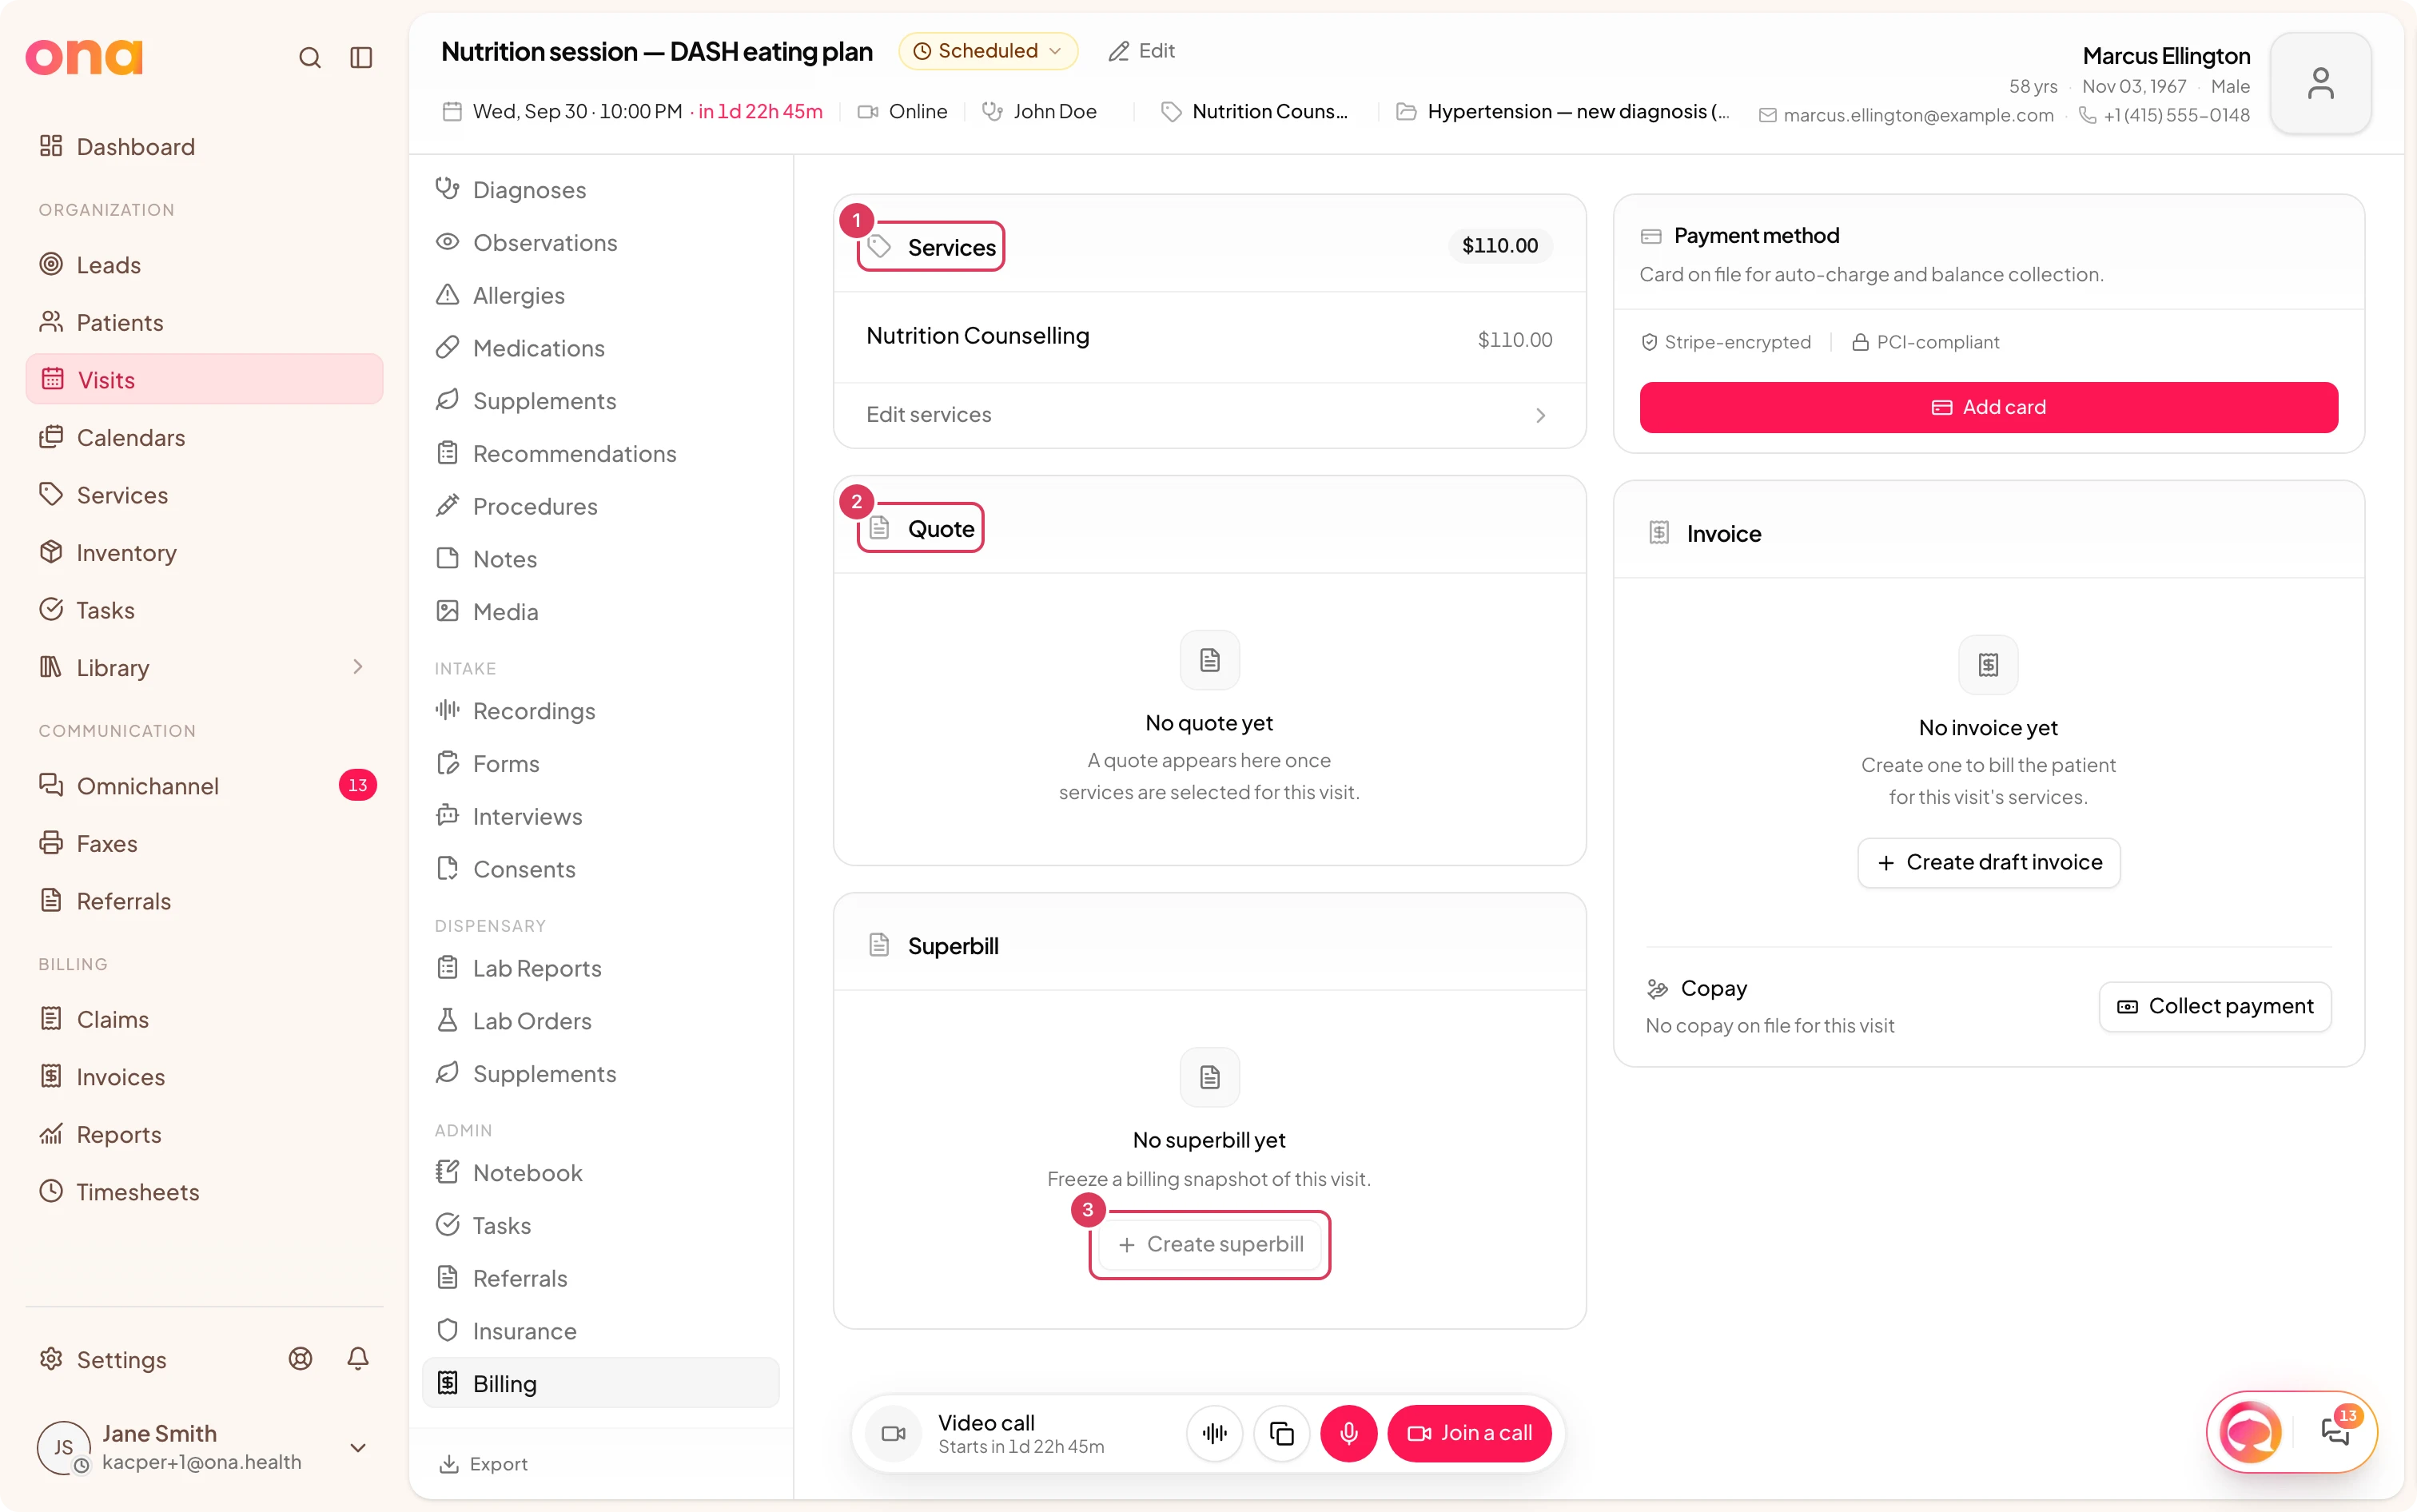Click Create superbill button
The height and width of the screenshot is (1512, 2417).
(1209, 1244)
